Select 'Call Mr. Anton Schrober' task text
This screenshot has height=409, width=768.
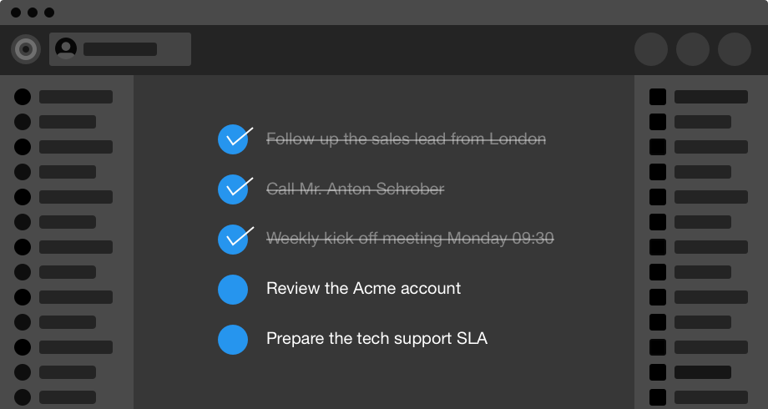(x=355, y=189)
